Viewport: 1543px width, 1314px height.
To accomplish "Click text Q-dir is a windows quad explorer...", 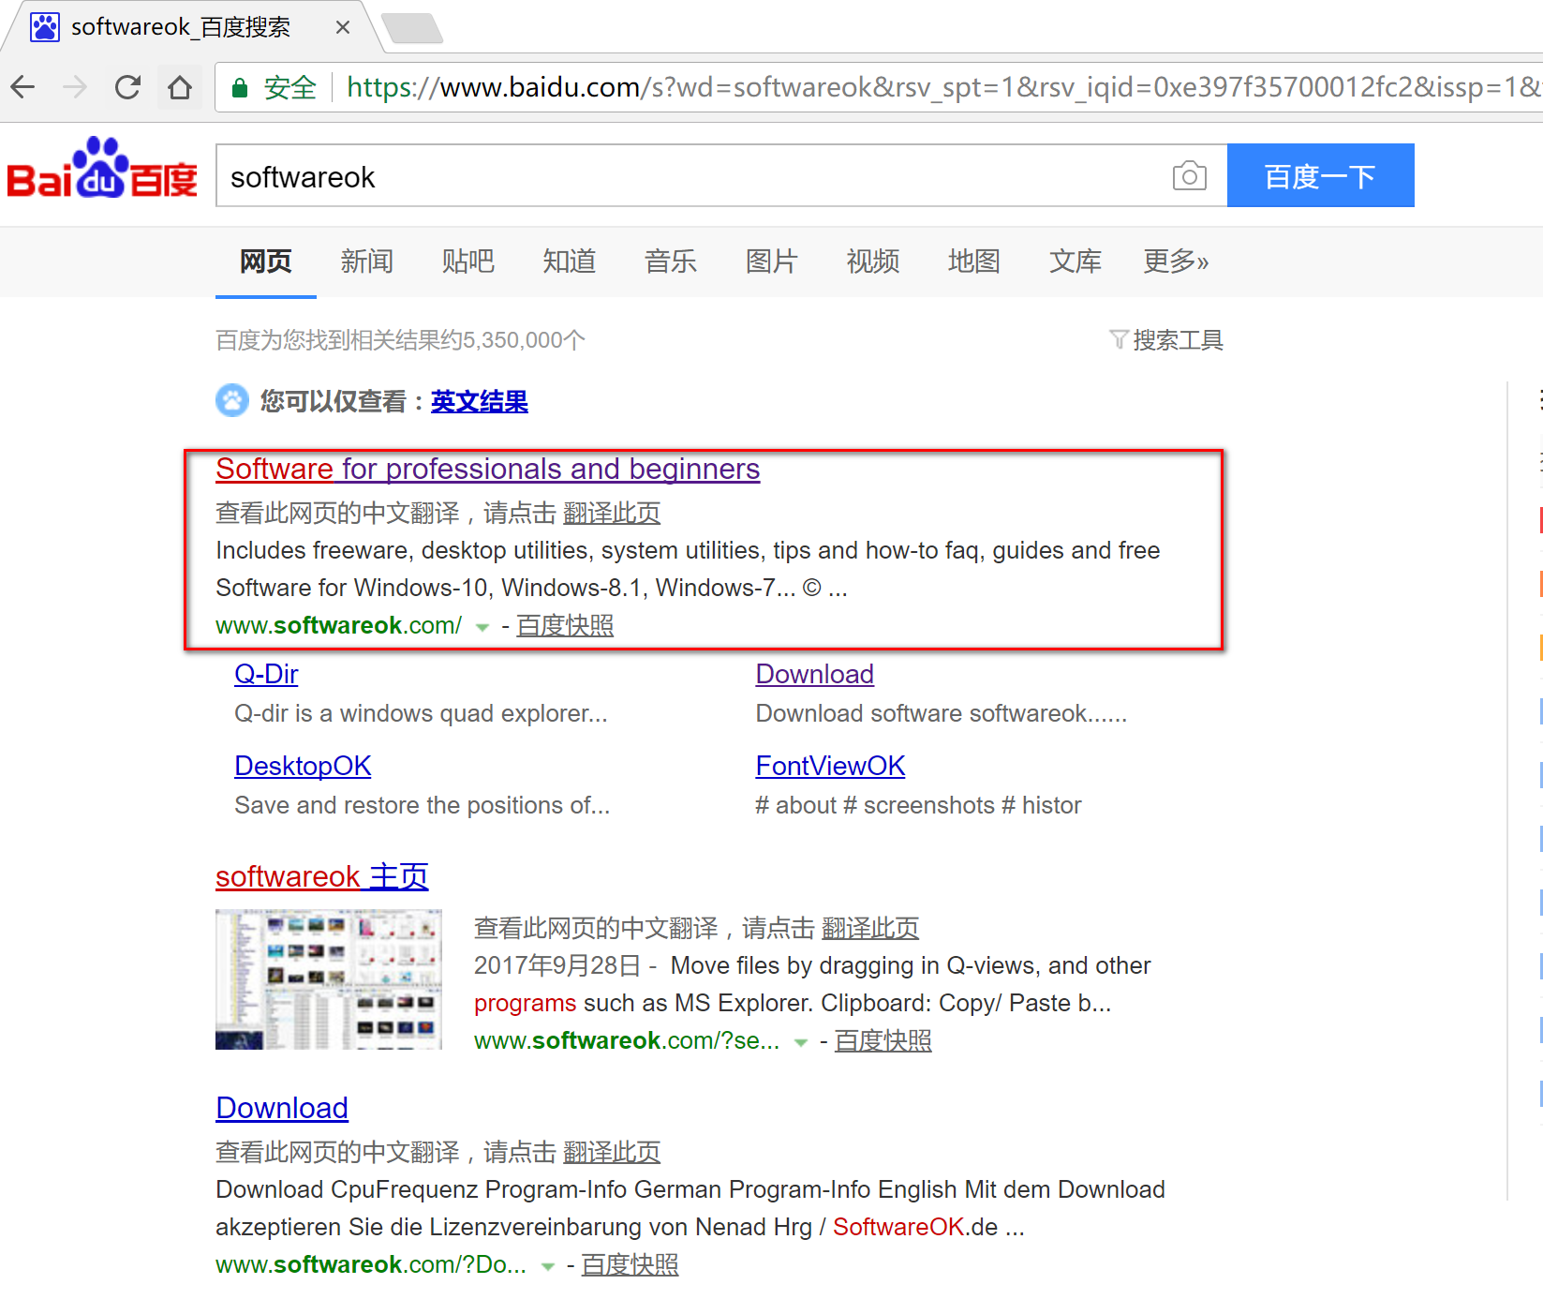I will coord(421,713).
